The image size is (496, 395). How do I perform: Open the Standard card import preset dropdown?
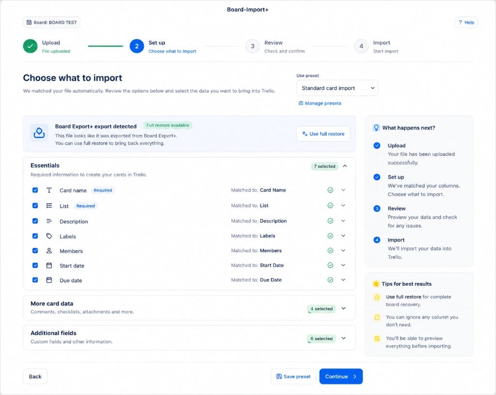pyautogui.click(x=337, y=88)
